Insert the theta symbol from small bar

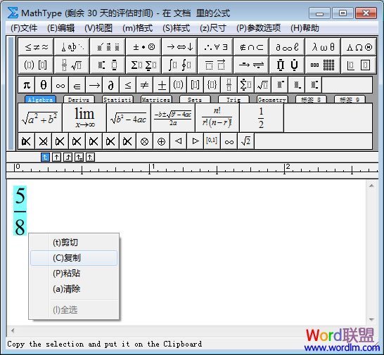(44, 85)
